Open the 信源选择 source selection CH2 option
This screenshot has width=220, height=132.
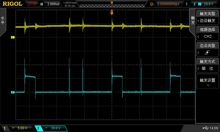[x=207, y=33]
